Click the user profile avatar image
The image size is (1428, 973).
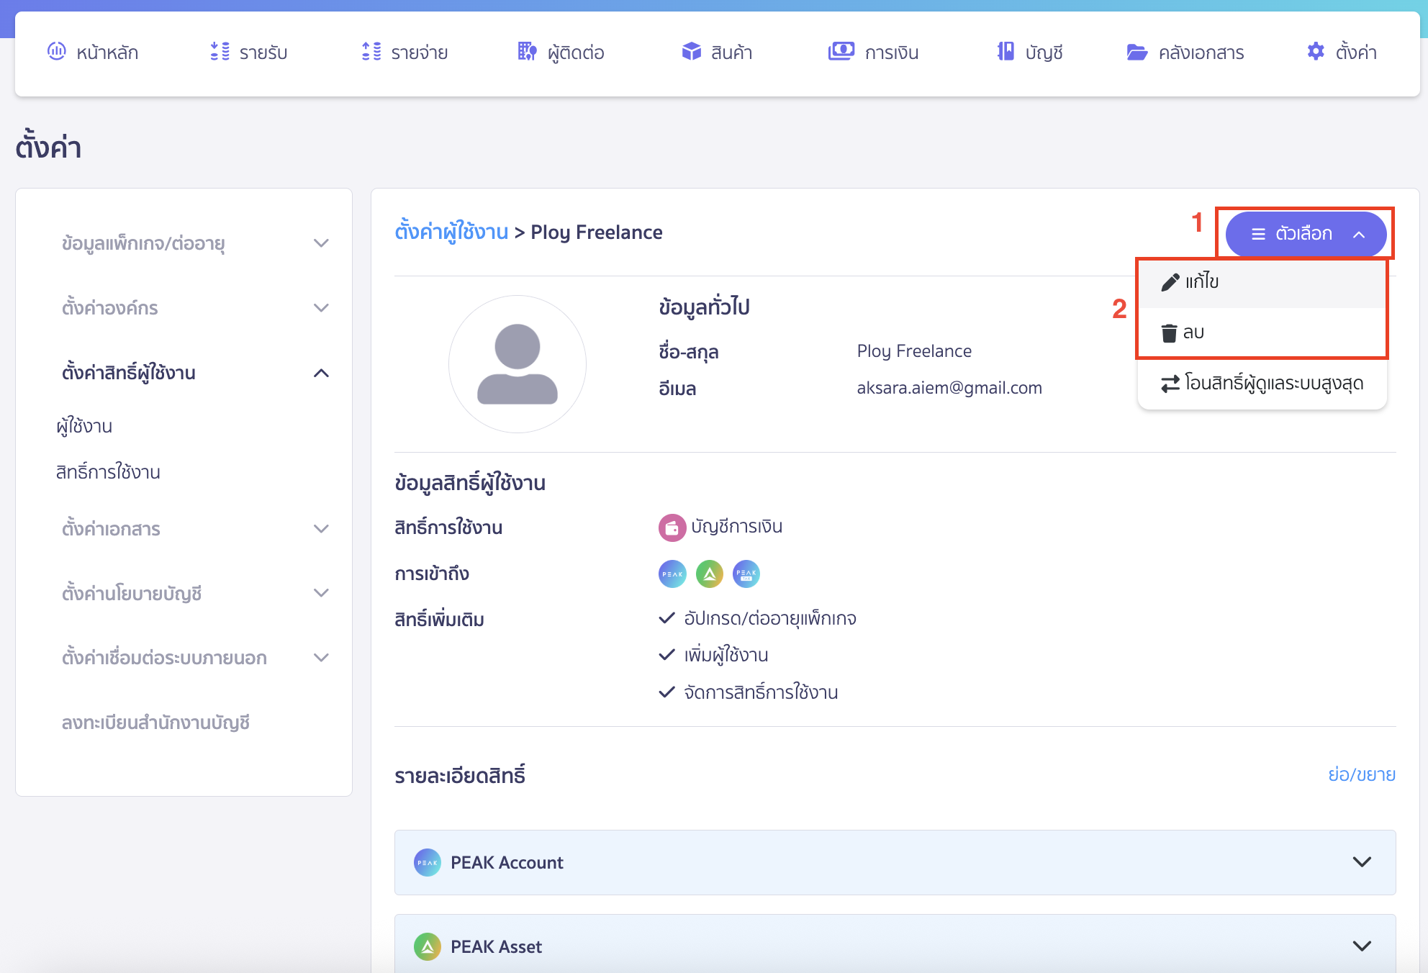coord(518,364)
